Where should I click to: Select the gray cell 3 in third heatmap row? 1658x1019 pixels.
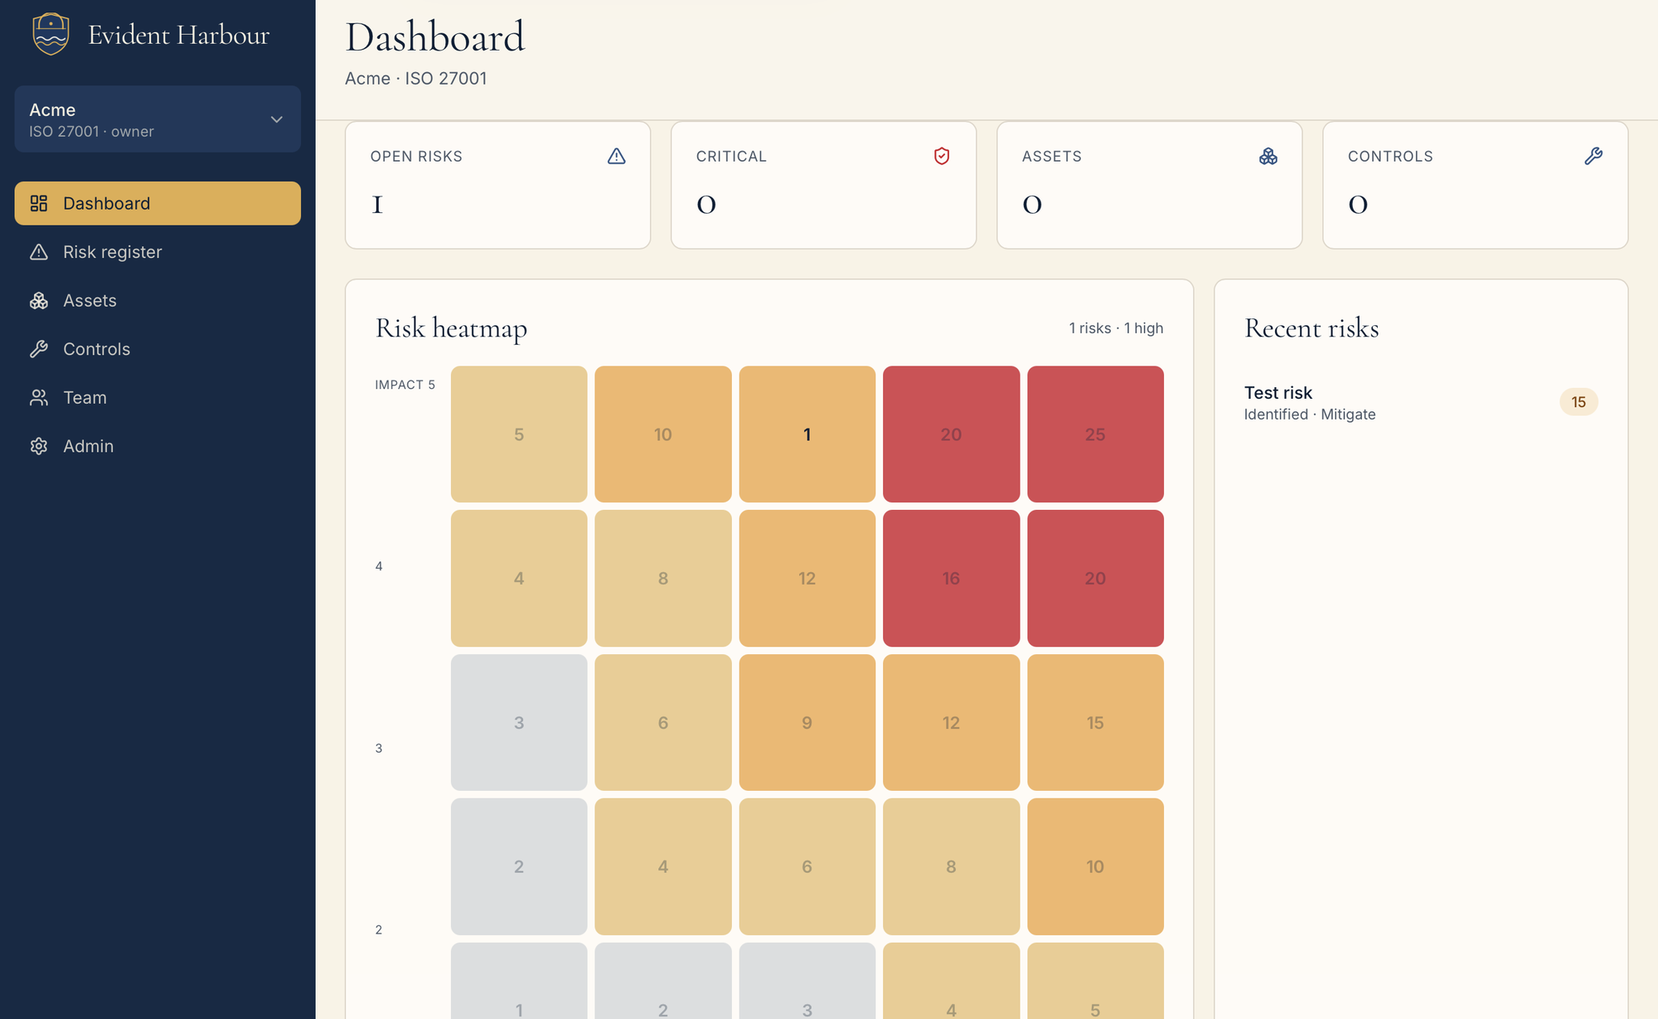tap(519, 722)
